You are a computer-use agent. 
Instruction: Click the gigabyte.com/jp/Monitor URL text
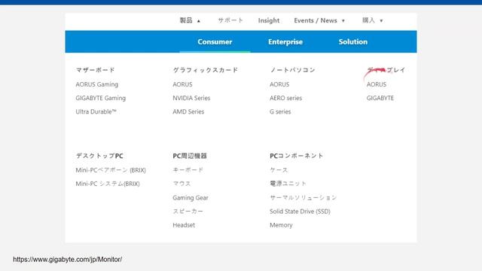[x=67, y=259]
